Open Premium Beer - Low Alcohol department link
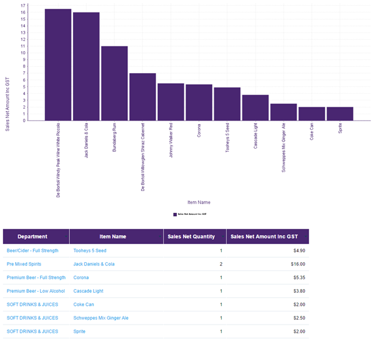Viewport: 376px width, 339px height. pyautogui.click(x=36, y=291)
